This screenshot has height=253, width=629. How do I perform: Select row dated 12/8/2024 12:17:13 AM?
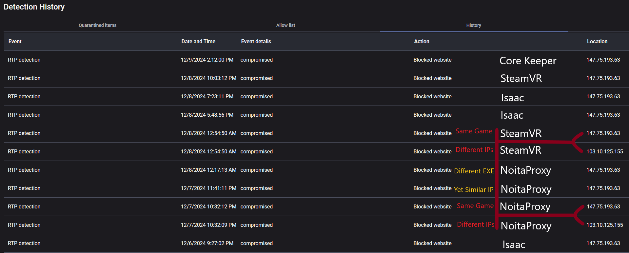click(316, 170)
